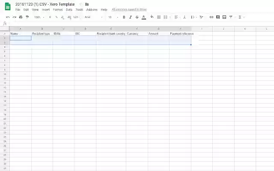Select row 20 header

pyautogui.click(x=5, y=119)
